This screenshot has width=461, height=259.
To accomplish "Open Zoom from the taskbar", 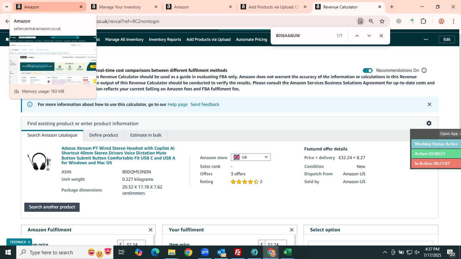I will pyautogui.click(x=205, y=252).
